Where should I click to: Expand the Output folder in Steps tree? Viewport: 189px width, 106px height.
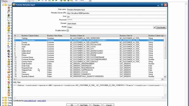3,98
